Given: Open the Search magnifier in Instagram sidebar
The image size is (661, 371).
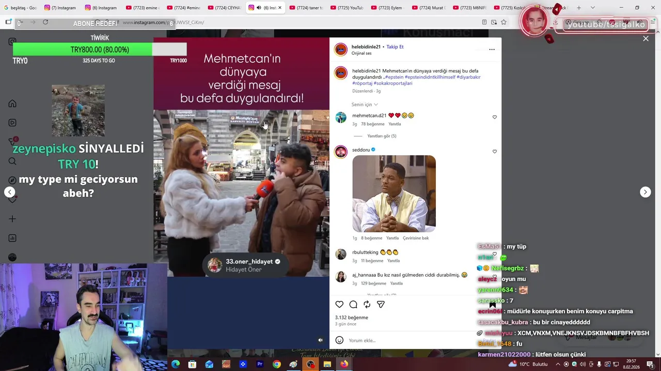Looking at the screenshot, I should pos(12,161).
